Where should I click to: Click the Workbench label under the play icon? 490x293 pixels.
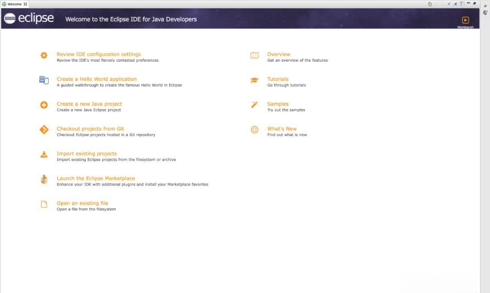click(465, 27)
